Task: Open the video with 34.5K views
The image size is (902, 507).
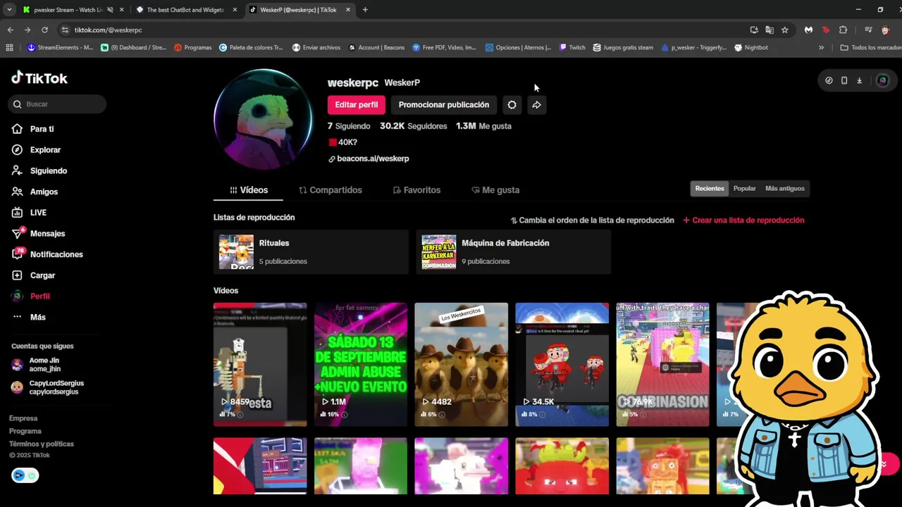Action: [562, 364]
